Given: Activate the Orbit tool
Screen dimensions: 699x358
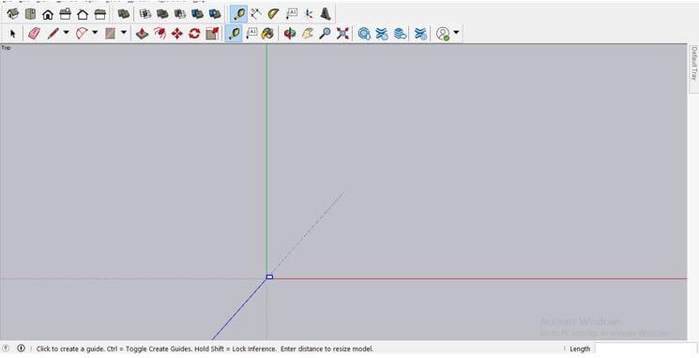Looking at the screenshot, I should pos(290,34).
